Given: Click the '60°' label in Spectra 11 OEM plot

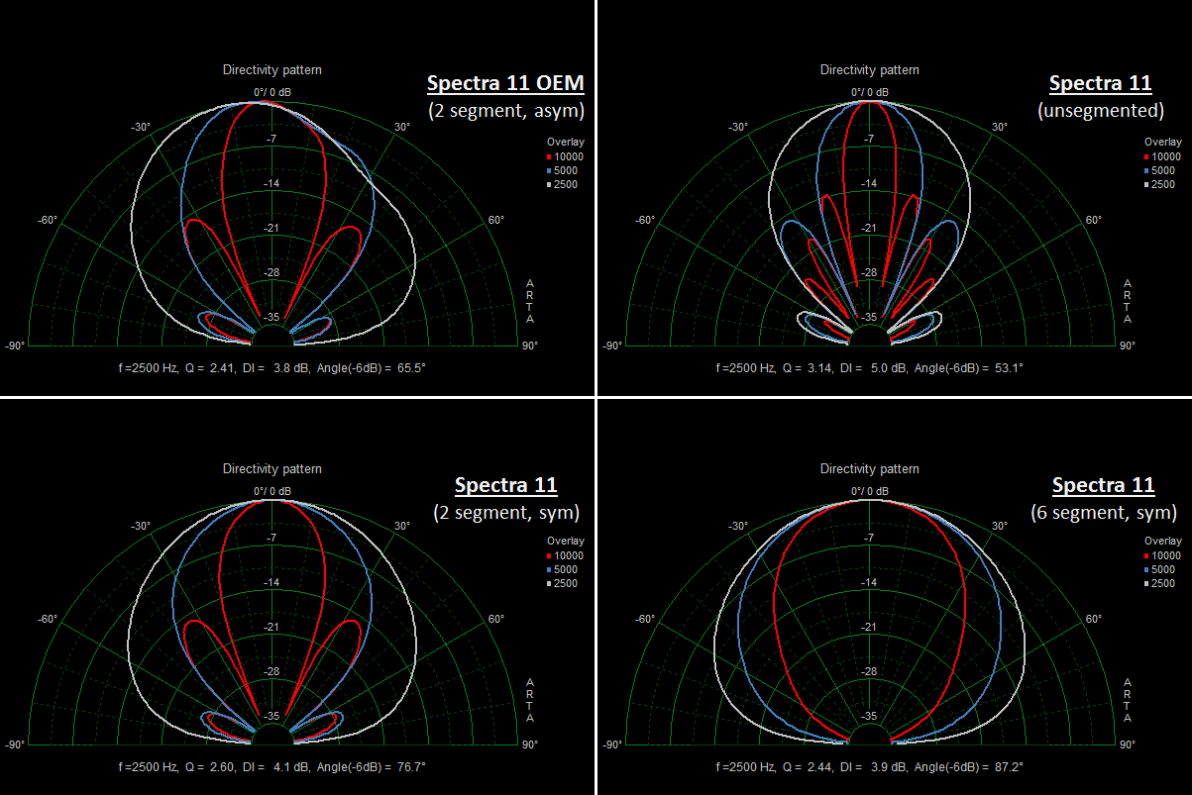Looking at the screenshot, I should pyautogui.click(x=495, y=220).
